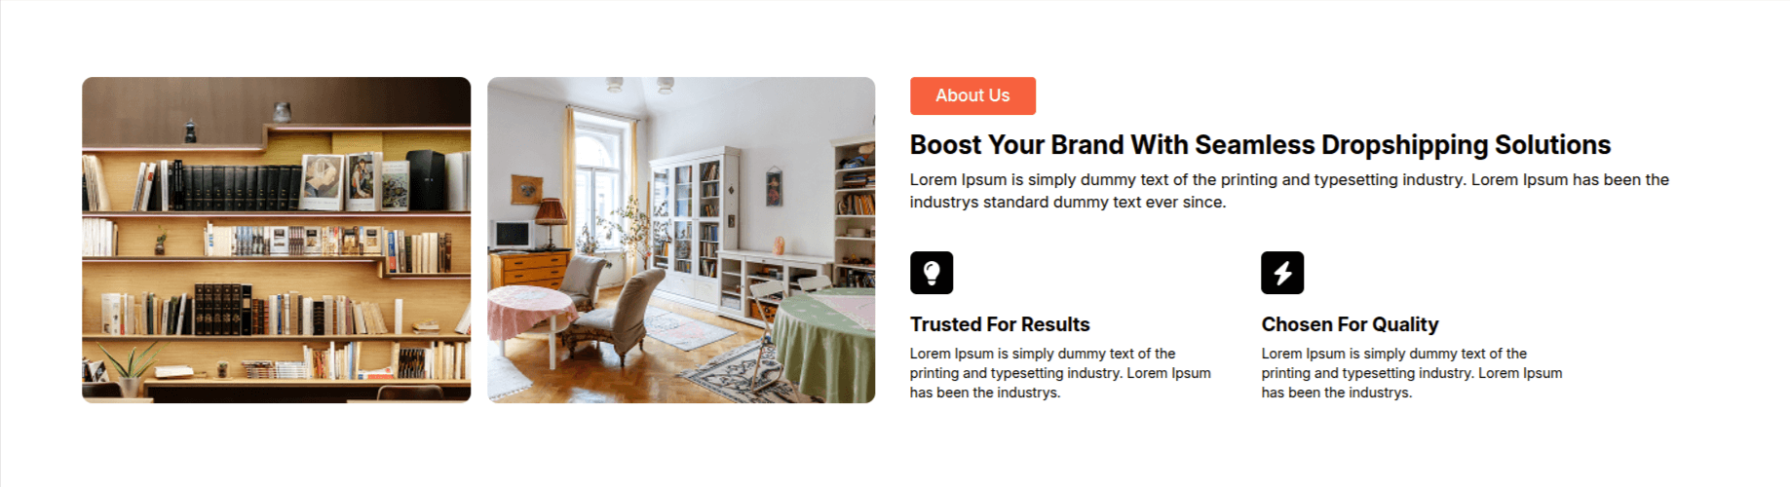Viewport: 1790px width, 487px height.
Task: Click the description text under Chosen For Quality
Action: (1411, 373)
